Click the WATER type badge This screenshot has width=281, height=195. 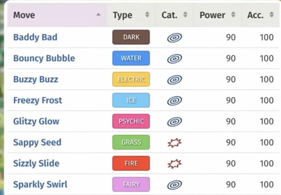[x=131, y=58]
